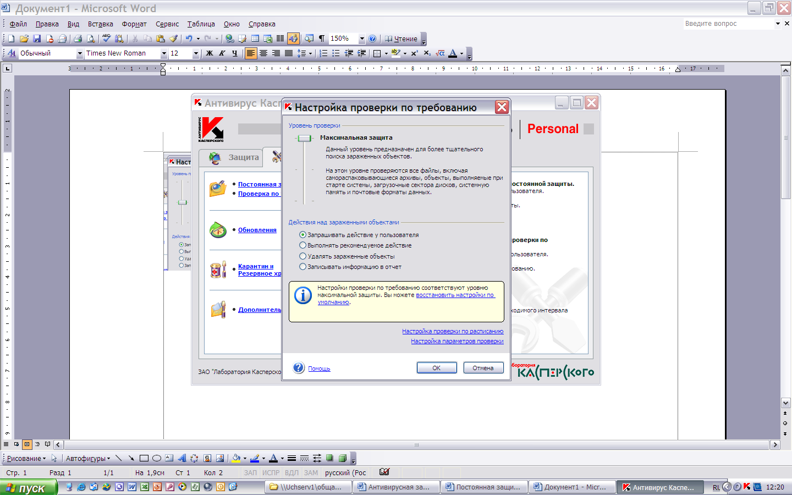Image resolution: width=792 pixels, height=495 pixels.
Task: Insert equation with the √α icon
Action: coord(440,53)
